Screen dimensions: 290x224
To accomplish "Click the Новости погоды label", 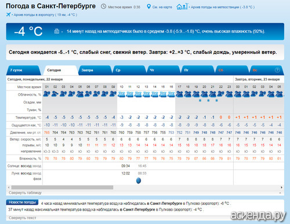I will point(22,202).
